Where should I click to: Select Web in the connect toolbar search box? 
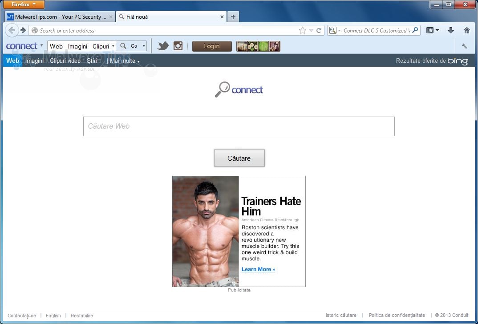point(56,46)
